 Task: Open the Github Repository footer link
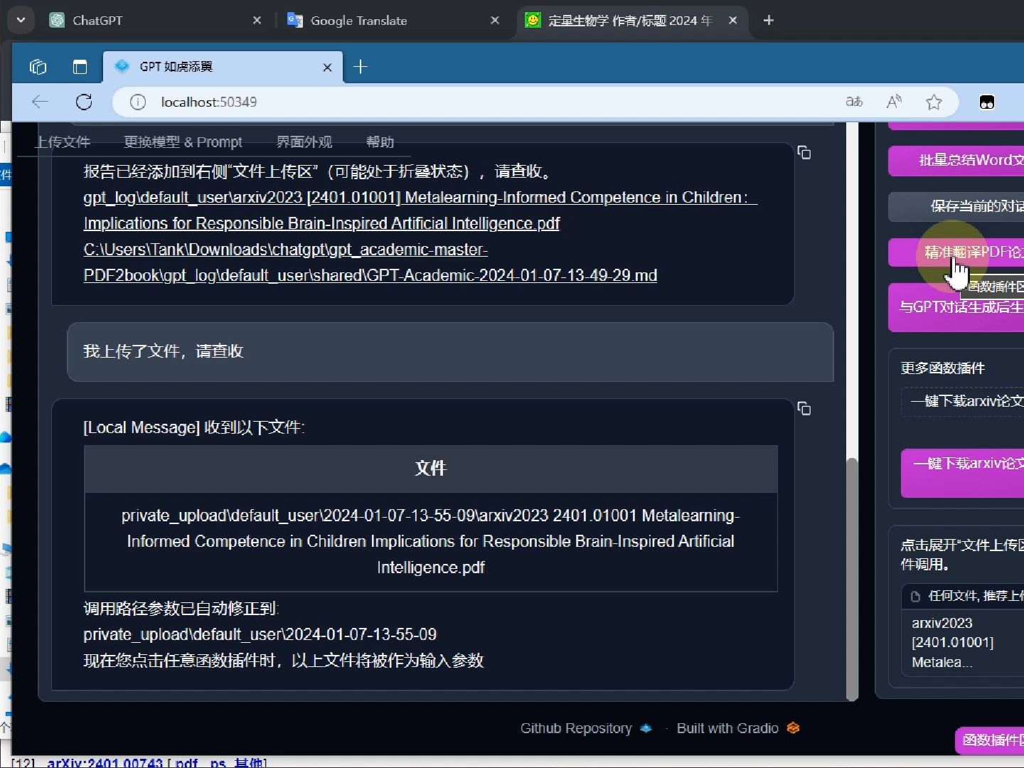586,729
